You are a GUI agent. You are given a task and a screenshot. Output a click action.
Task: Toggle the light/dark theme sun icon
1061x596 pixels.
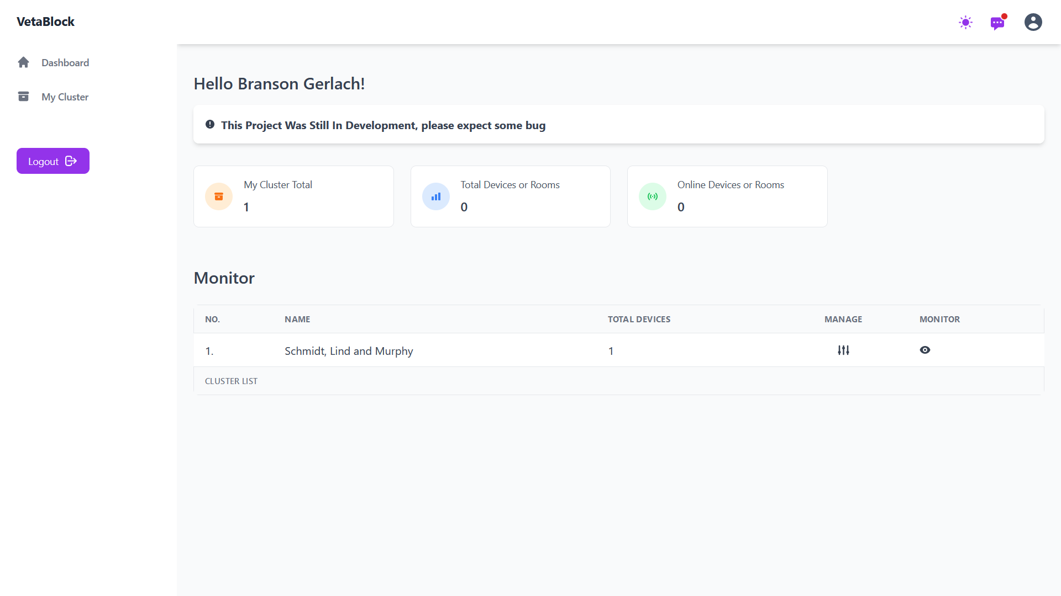click(965, 23)
